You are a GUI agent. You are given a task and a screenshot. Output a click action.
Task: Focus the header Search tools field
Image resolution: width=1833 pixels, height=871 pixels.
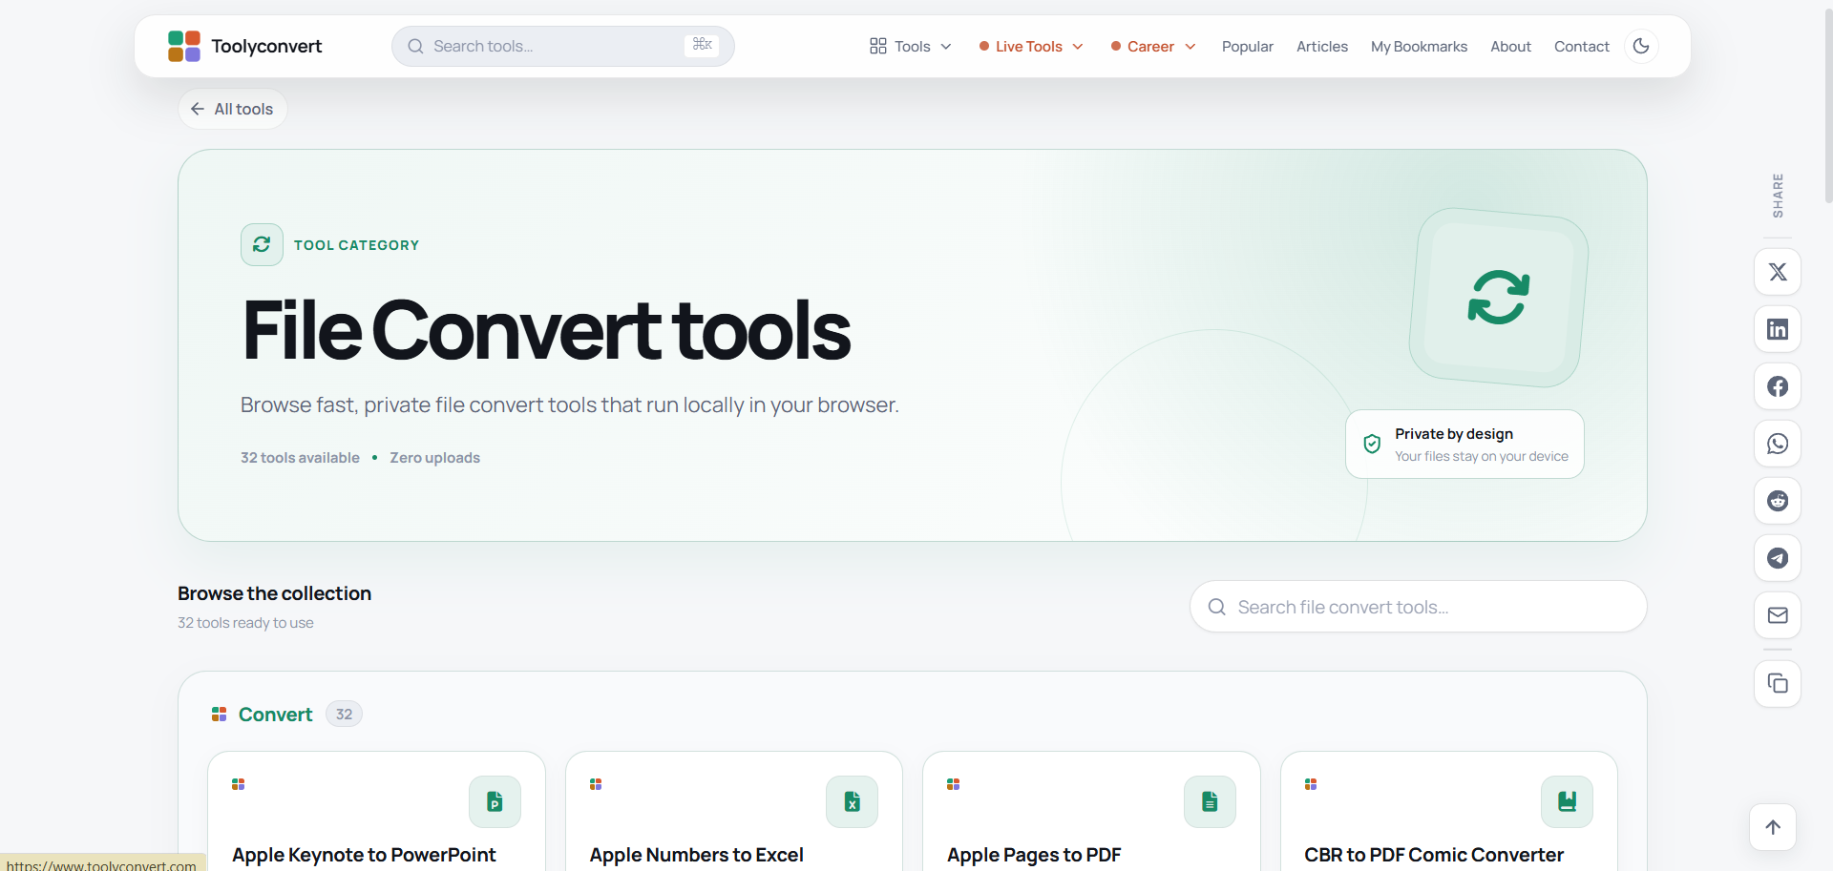click(563, 46)
